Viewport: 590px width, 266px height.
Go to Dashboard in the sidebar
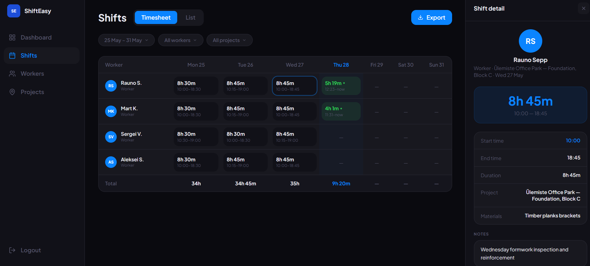pos(41,37)
